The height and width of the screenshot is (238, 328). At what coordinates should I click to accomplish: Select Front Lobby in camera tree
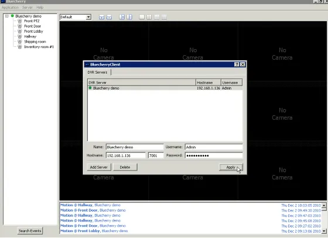point(33,32)
